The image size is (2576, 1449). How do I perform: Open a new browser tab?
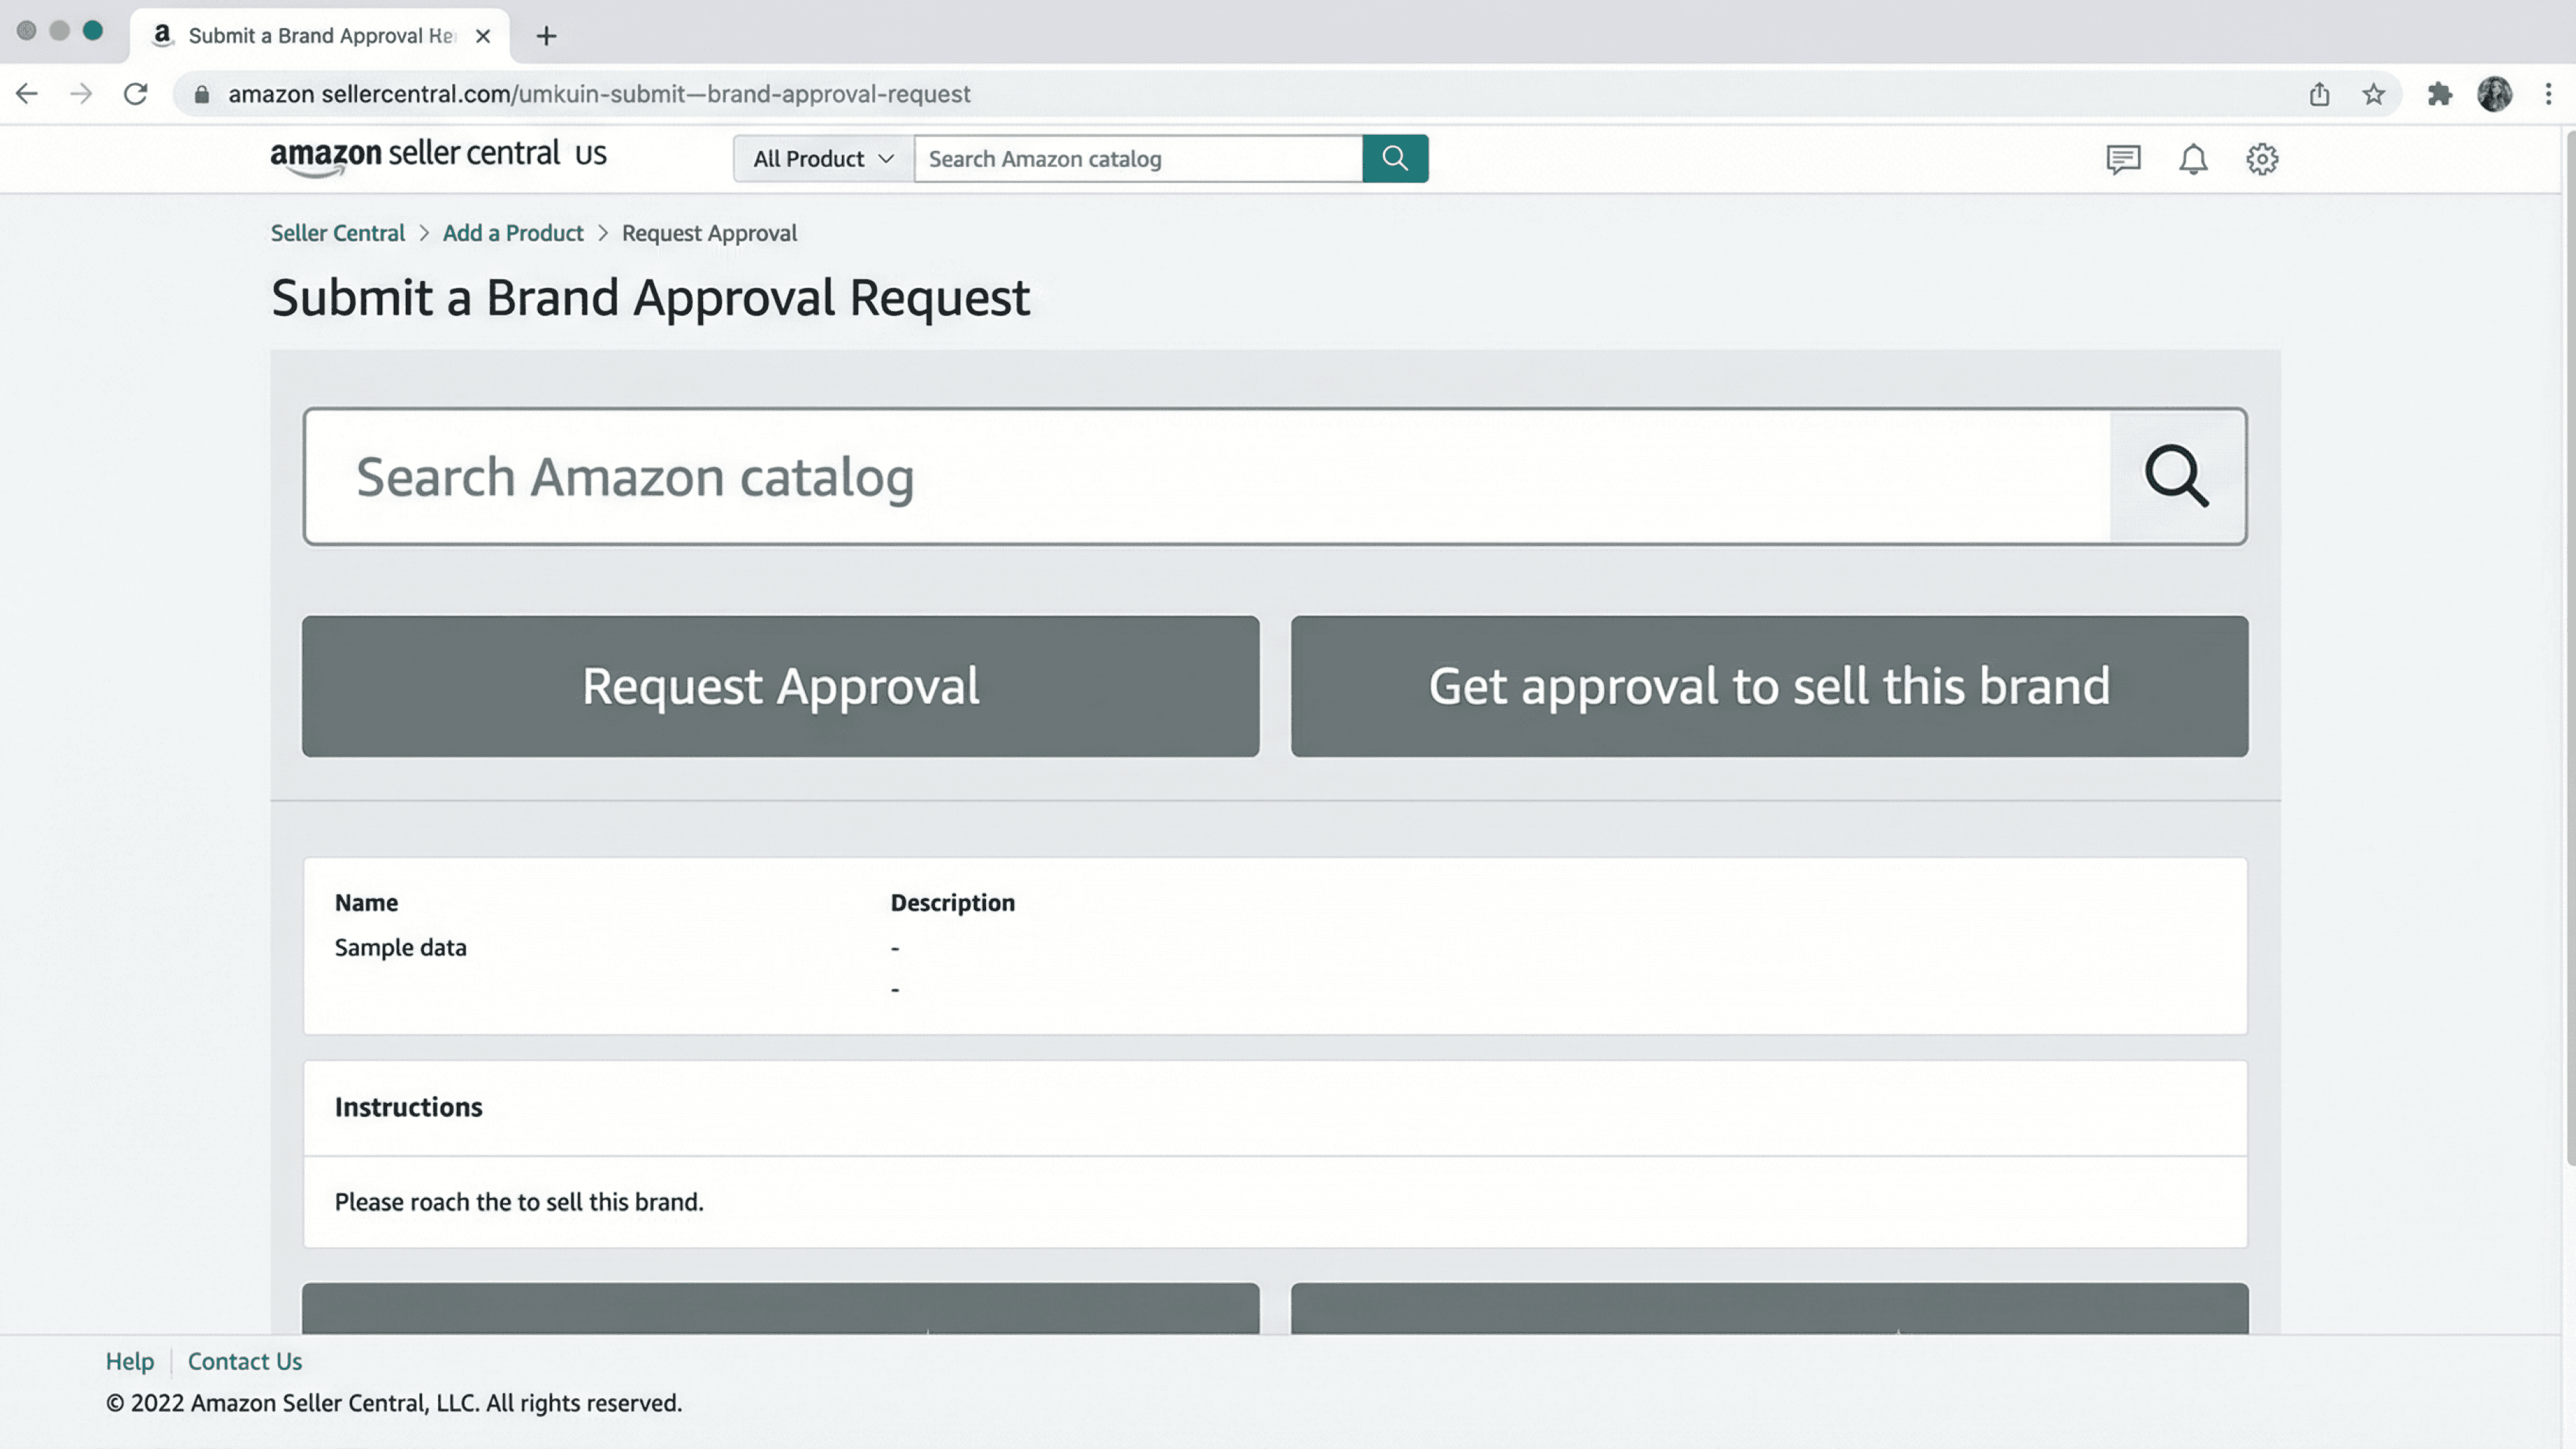(x=546, y=36)
